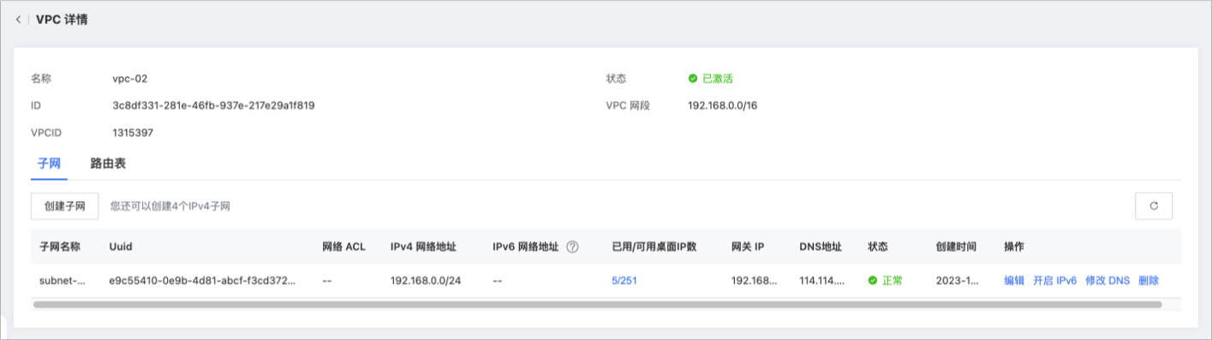The width and height of the screenshot is (1212, 340).
Task: Select the 子网 tab
Action: (50, 163)
